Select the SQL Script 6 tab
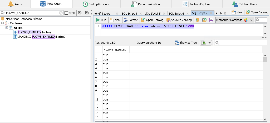 [176, 13]
